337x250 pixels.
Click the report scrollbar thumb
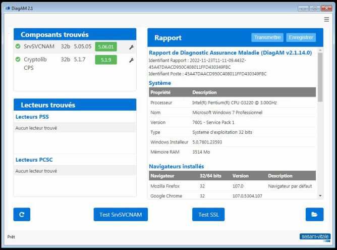[320, 77]
